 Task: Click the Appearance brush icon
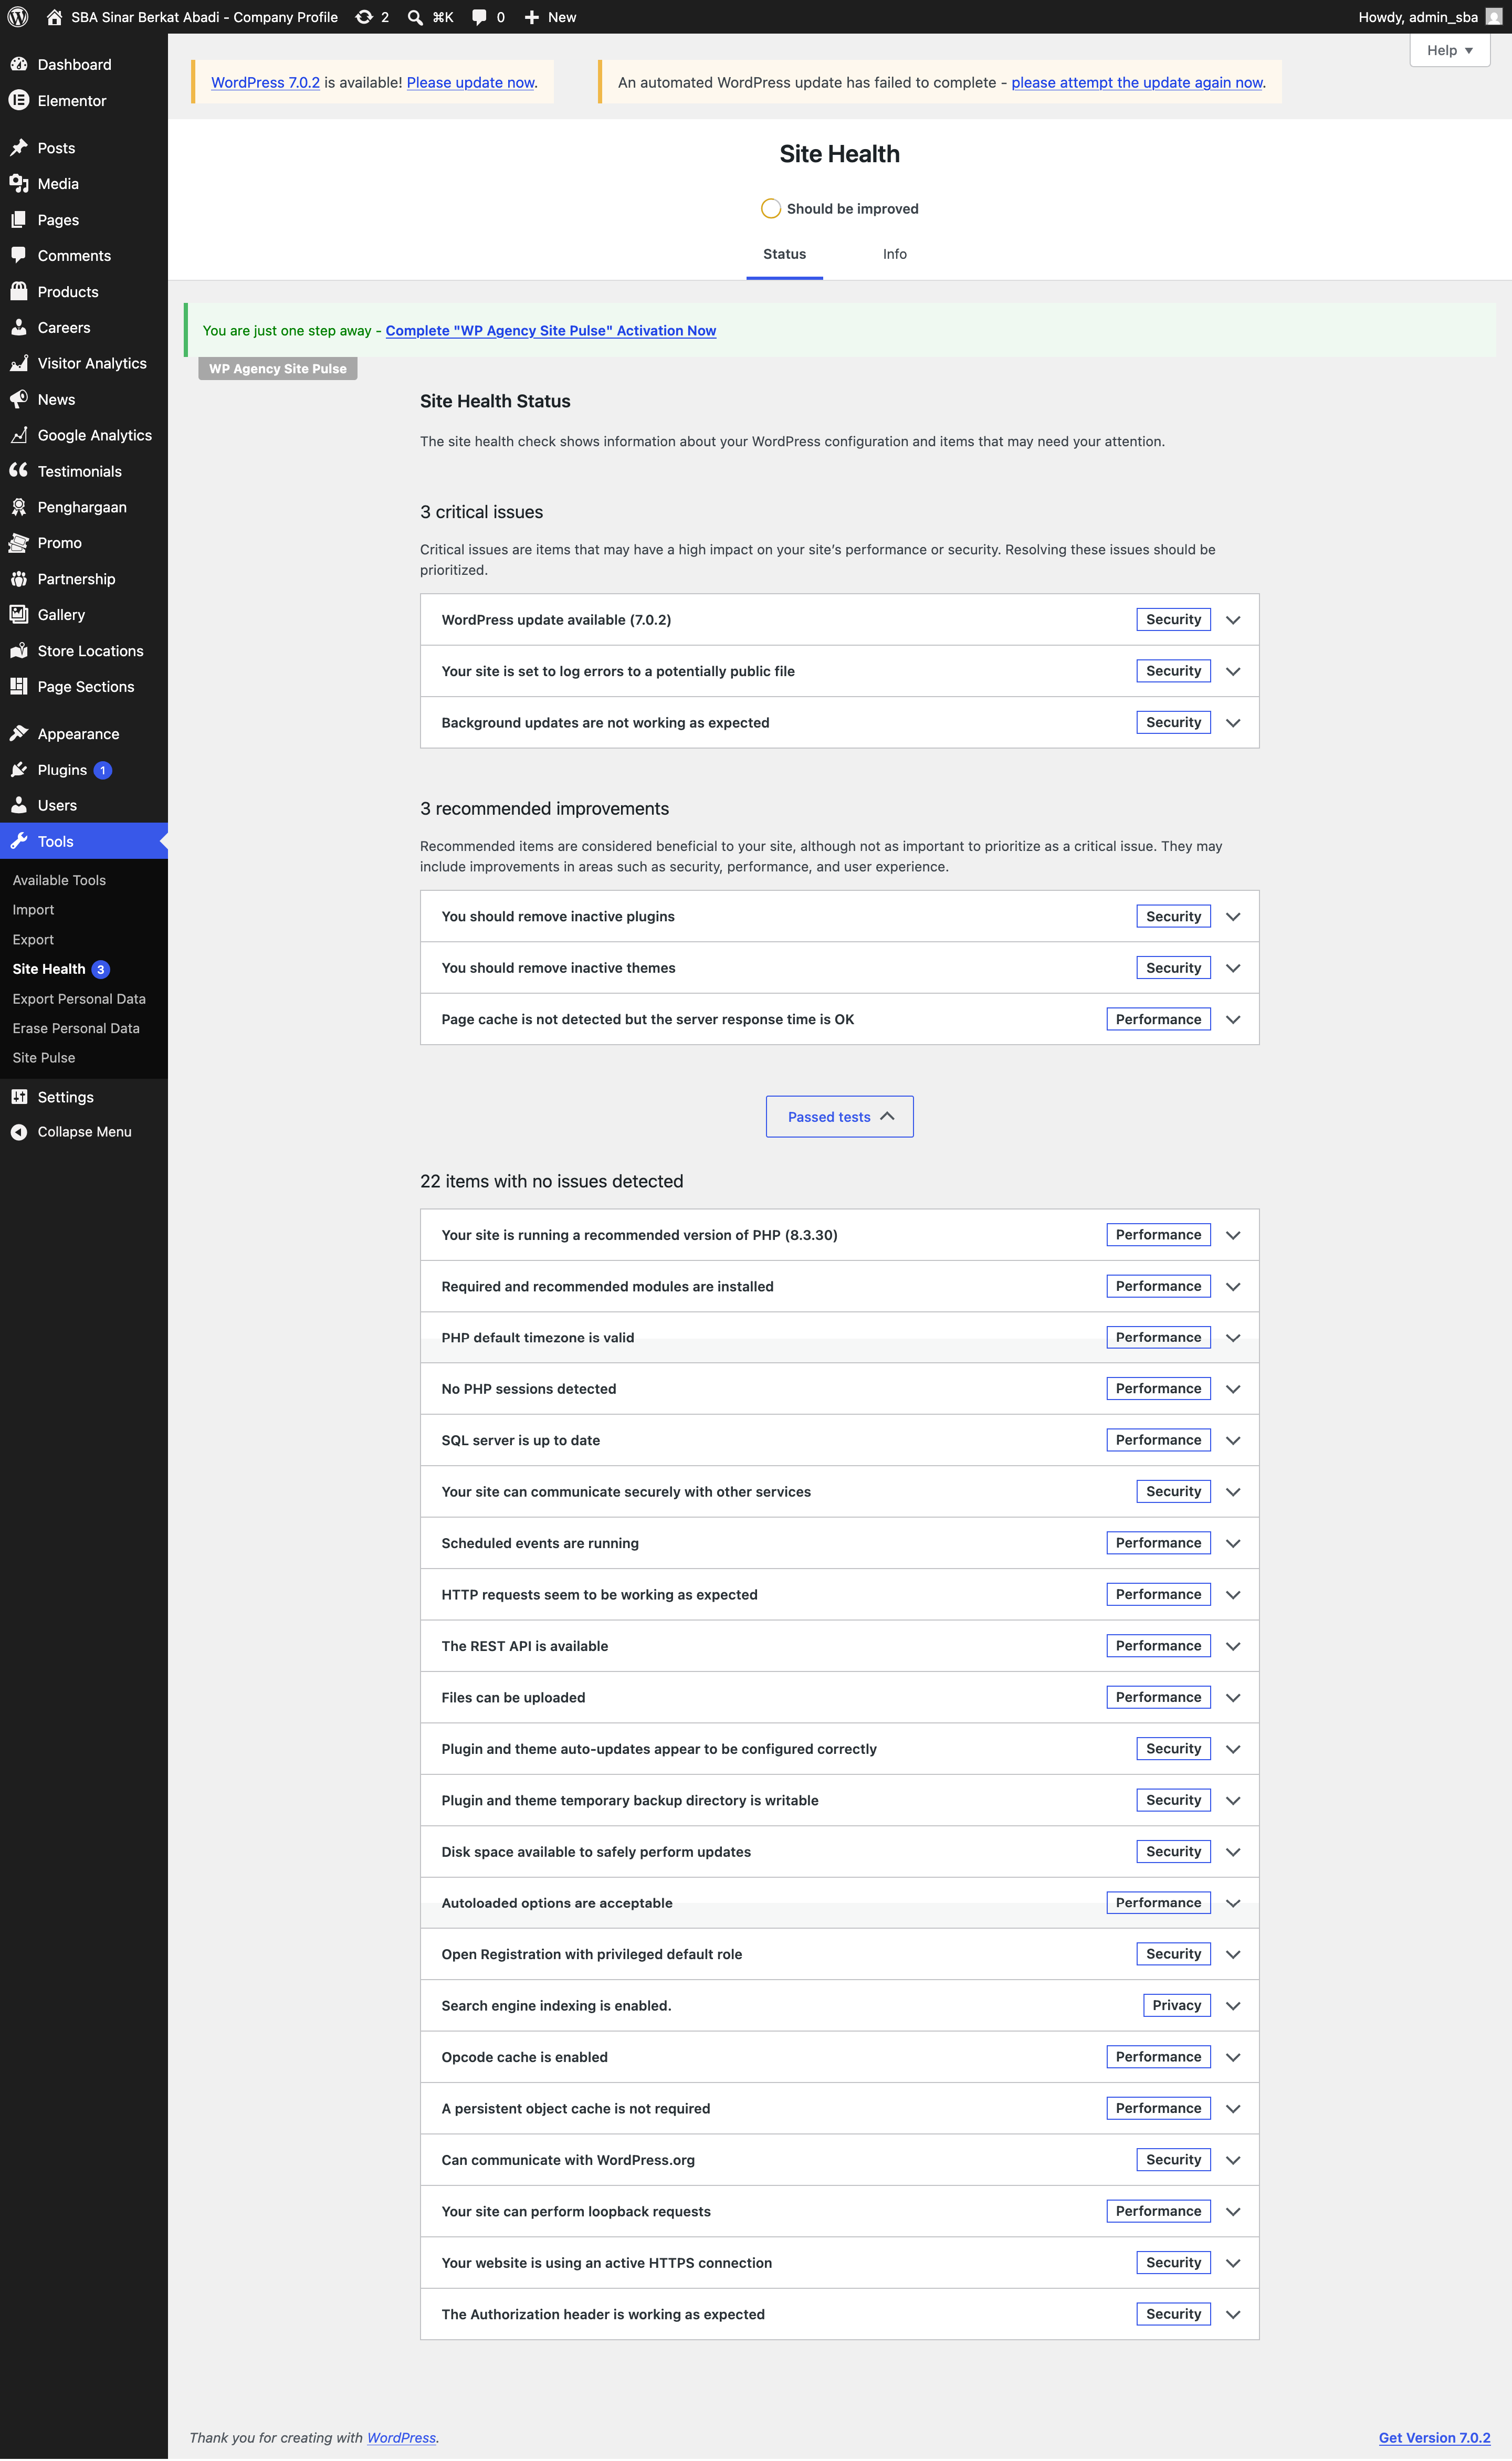(x=19, y=734)
